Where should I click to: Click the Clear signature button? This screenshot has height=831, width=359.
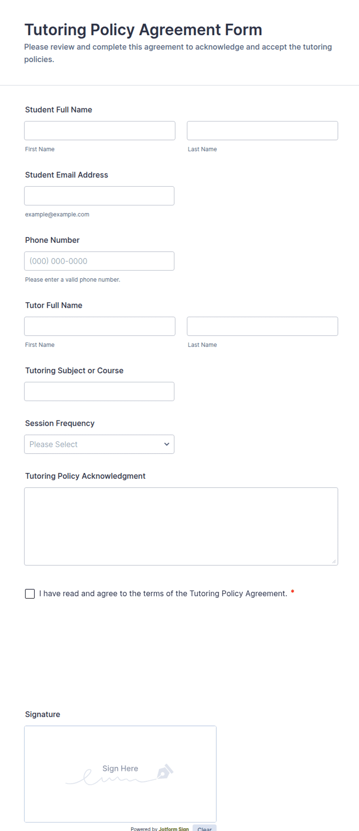205,828
